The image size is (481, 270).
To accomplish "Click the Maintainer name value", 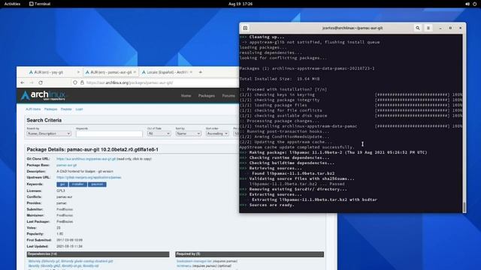I will [65, 215].
